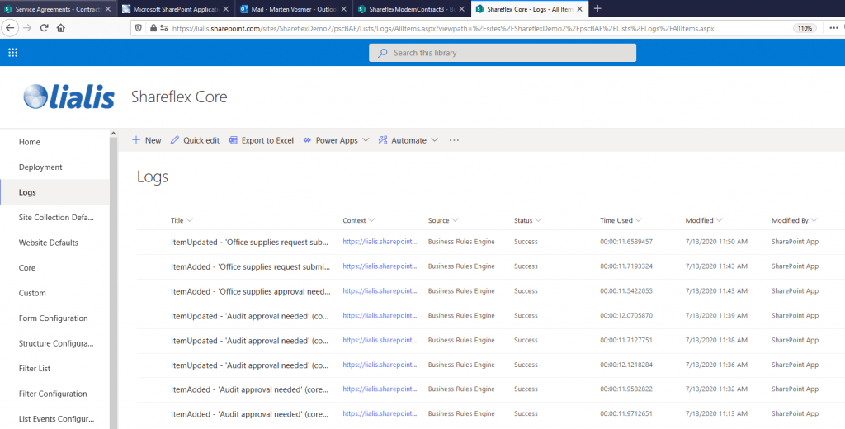The height and width of the screenshot is (429, 845).
Task: Open the Time Used column dropdown
Action: point(621,220)
